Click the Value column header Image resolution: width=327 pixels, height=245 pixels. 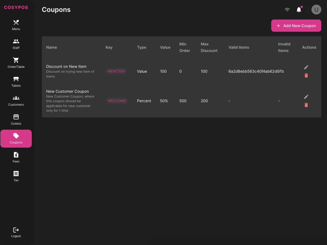[165, 47]
